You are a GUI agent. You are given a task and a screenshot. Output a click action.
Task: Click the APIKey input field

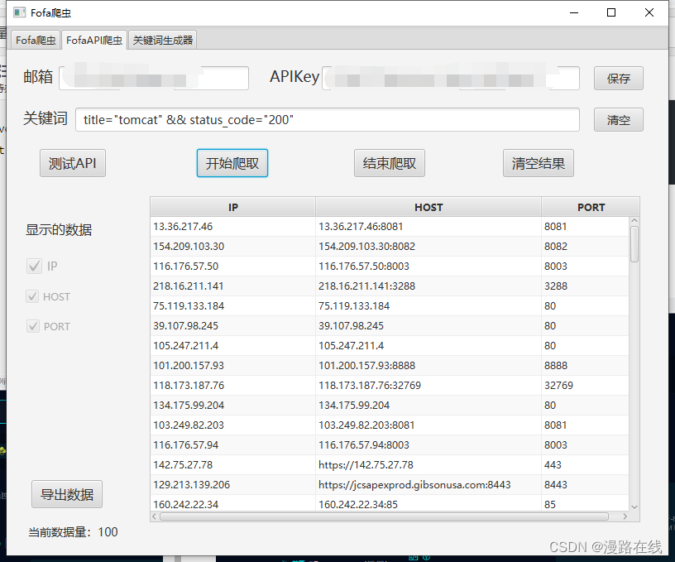[451, 78]
